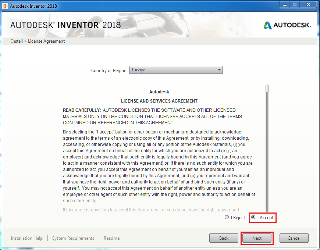Click the license agreement scrollbar thumb

(267, 89)
